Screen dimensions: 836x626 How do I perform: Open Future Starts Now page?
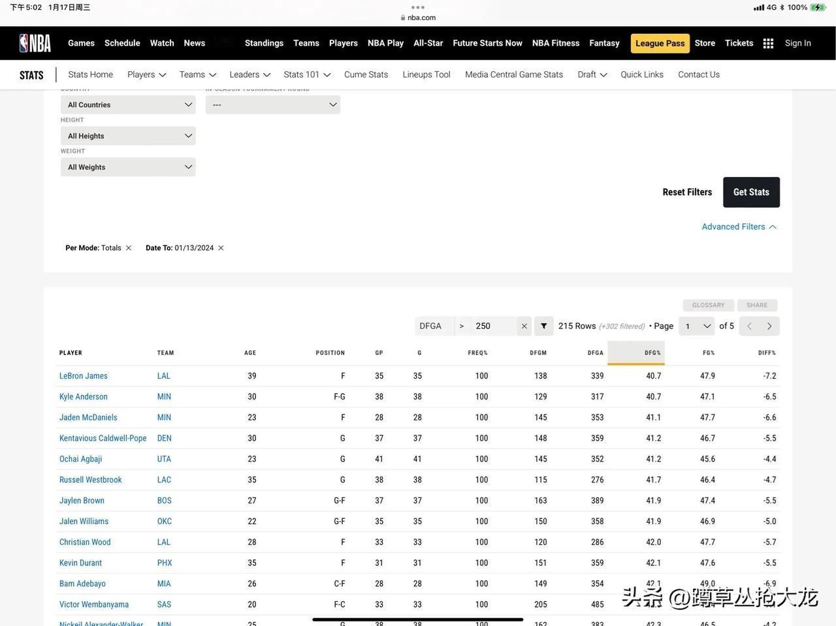(488, 43)
